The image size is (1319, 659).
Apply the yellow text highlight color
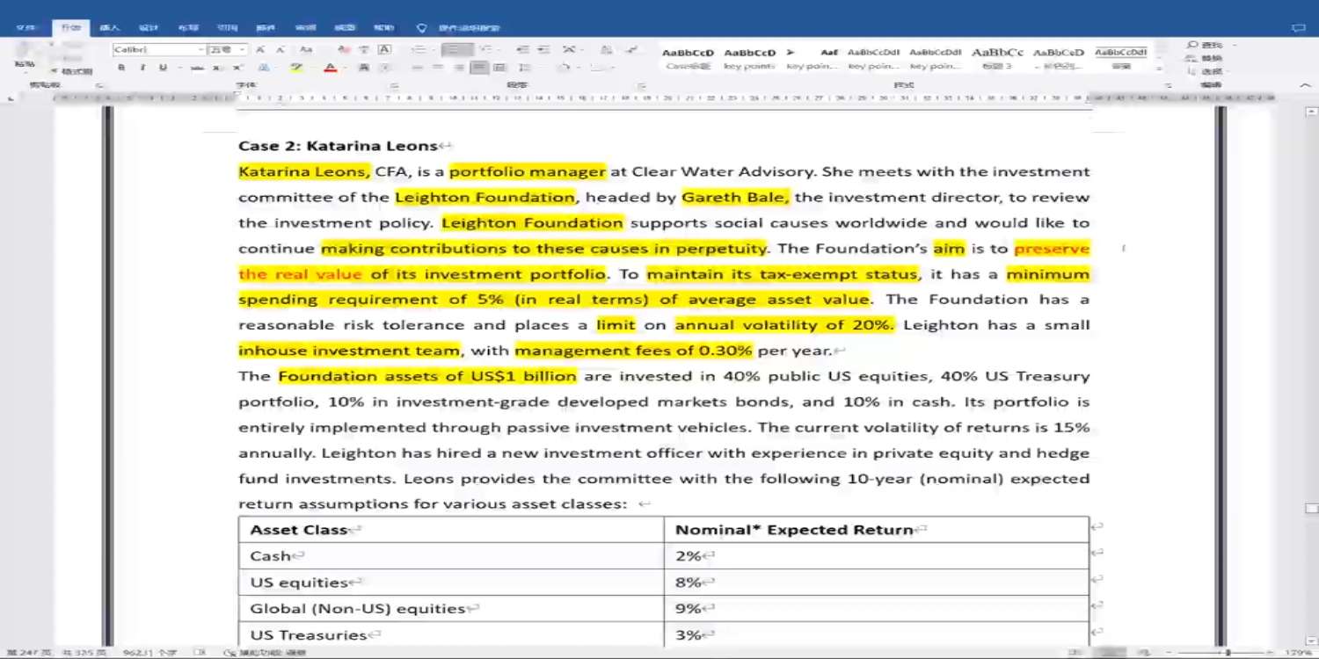coord(297,68)
